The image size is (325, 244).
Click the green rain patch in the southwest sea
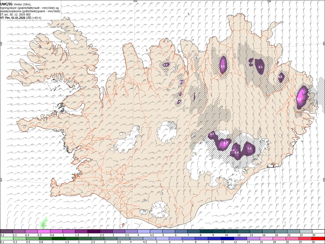click(x=43, y=223)
